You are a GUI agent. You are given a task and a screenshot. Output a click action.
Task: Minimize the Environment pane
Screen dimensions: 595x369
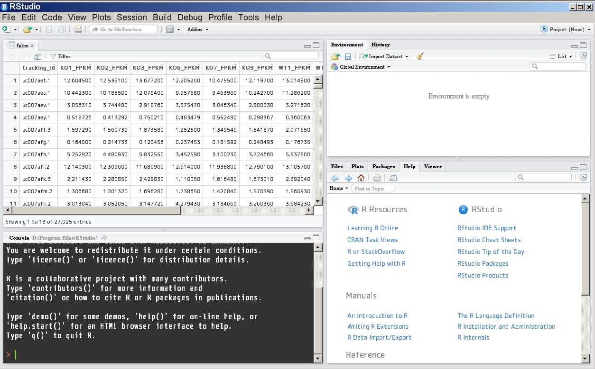click(x=575, y=46)
